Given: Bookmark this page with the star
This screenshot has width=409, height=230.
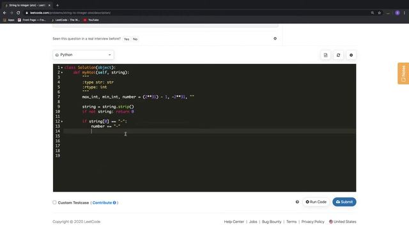Looking at the screenshot, I should coord(379,13).
